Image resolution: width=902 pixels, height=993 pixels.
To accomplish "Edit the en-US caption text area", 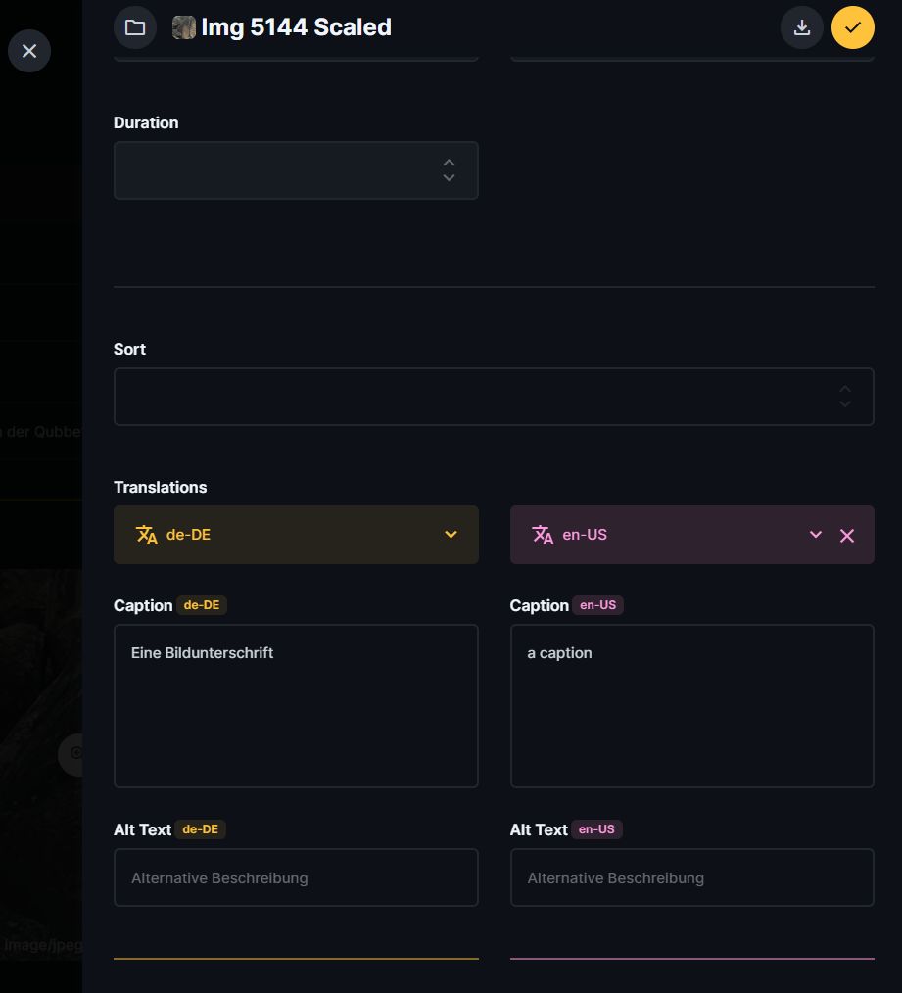I will click(x=691, y=705).
